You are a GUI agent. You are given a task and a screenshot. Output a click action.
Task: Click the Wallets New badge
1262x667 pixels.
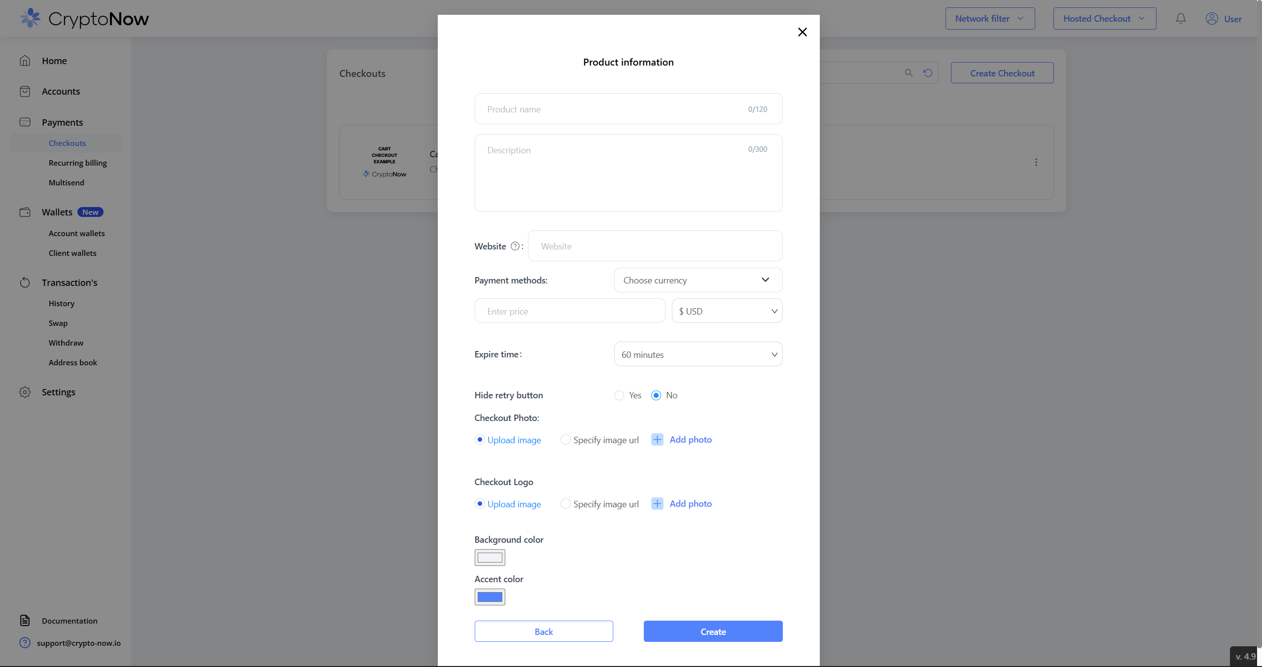(90, 212)
